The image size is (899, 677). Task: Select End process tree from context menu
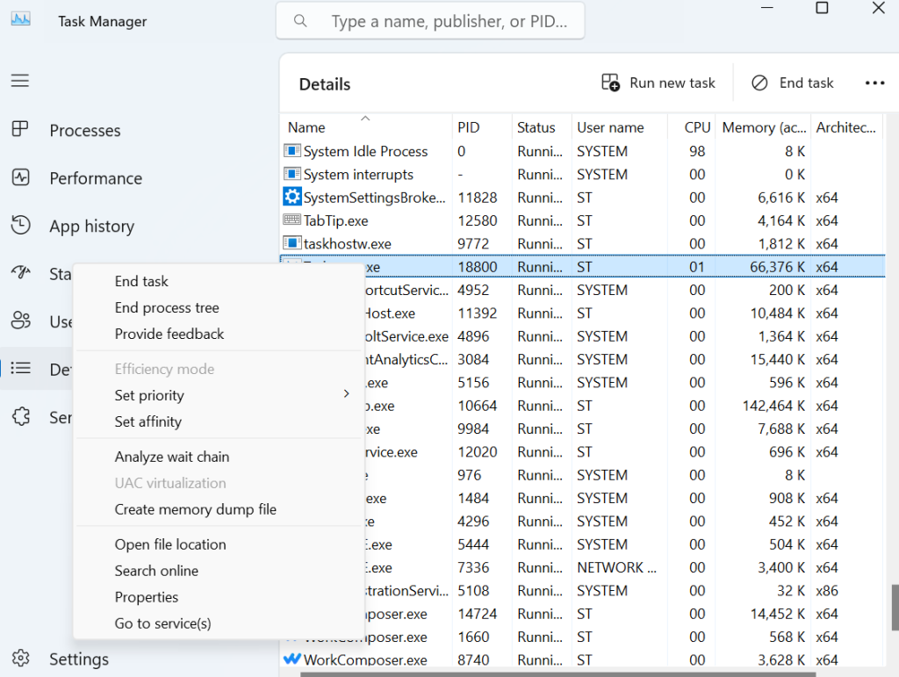pyautogui.click(x=167, y=307)
